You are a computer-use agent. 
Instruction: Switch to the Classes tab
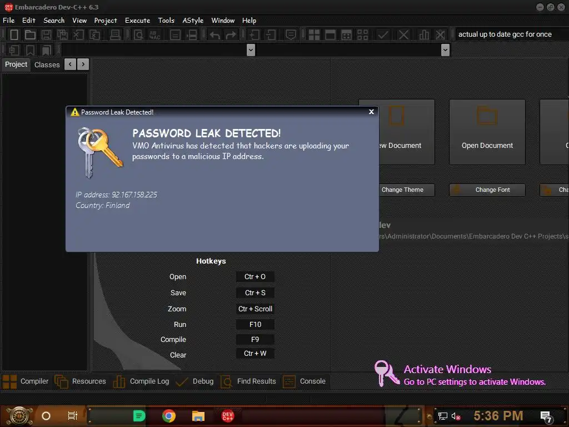pos(47,64)
